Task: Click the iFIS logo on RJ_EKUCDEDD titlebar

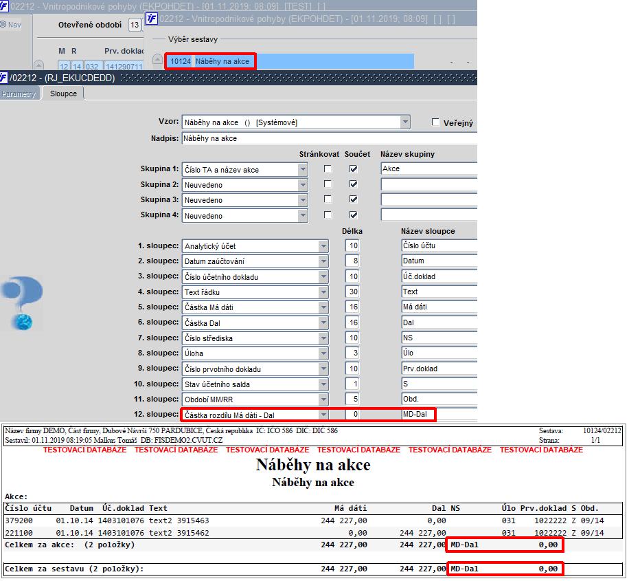Action: 3,78
